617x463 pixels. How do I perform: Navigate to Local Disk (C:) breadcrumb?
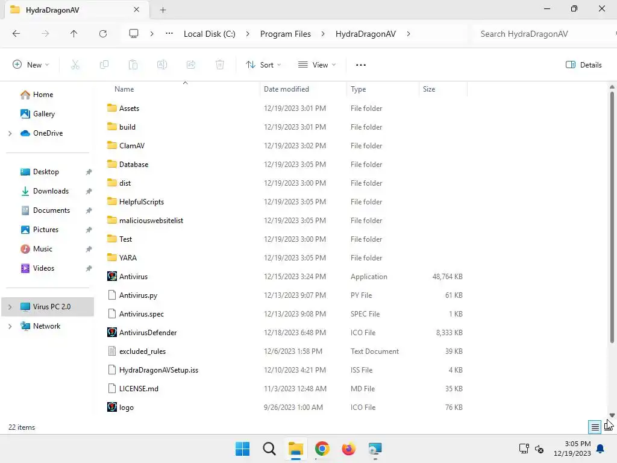pyautogui.click(x=209, y=34)
